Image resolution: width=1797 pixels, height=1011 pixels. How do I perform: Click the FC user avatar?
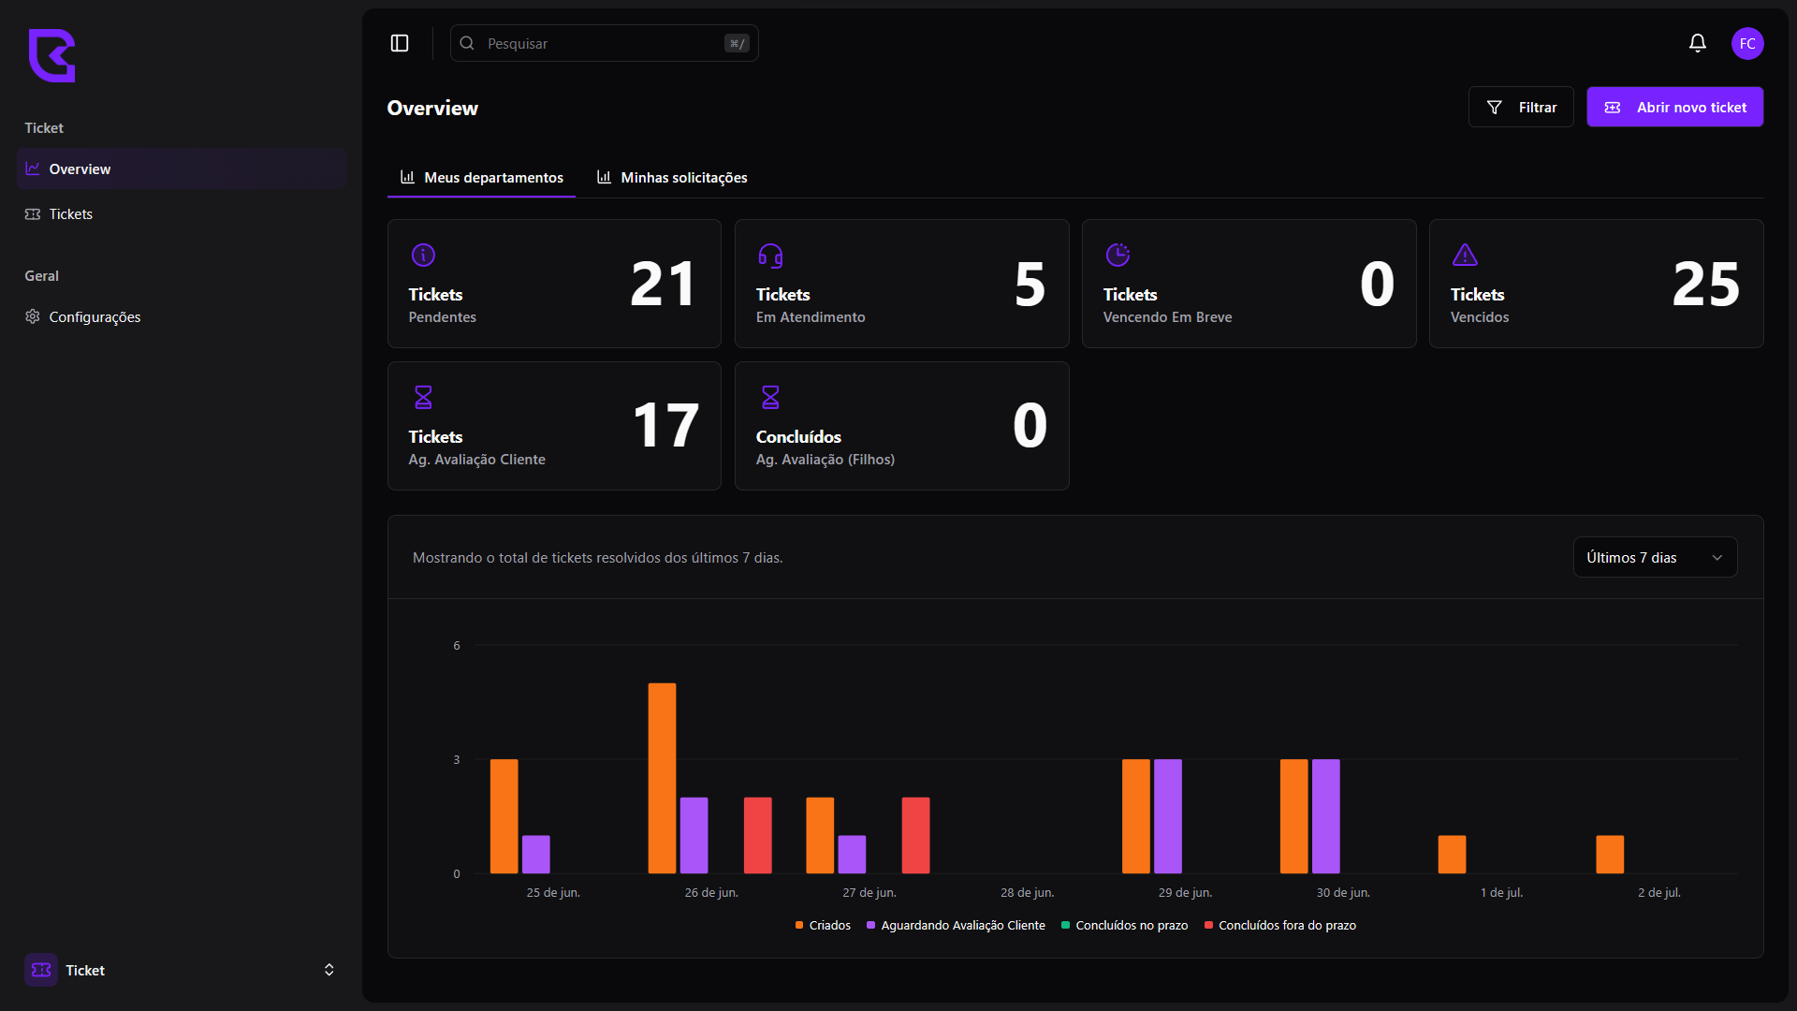point(1746,43)
